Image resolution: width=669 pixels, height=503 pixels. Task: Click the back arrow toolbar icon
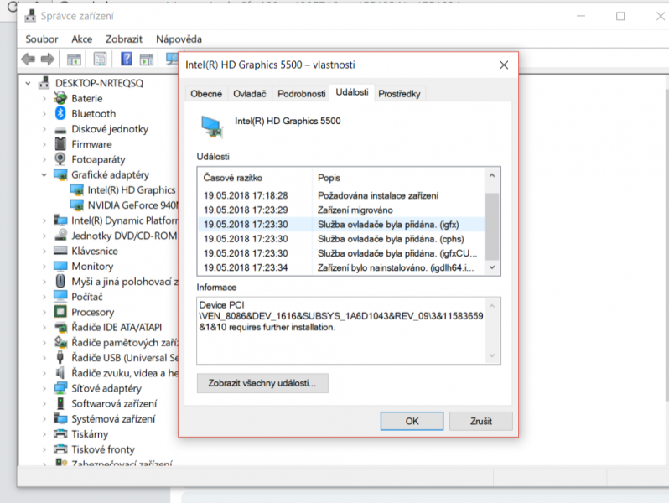tap(29, 60)
